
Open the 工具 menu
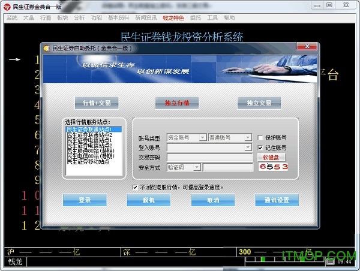point(212,17)
